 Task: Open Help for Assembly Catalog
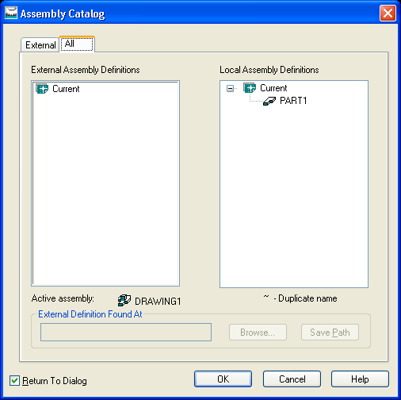(360, 379)
